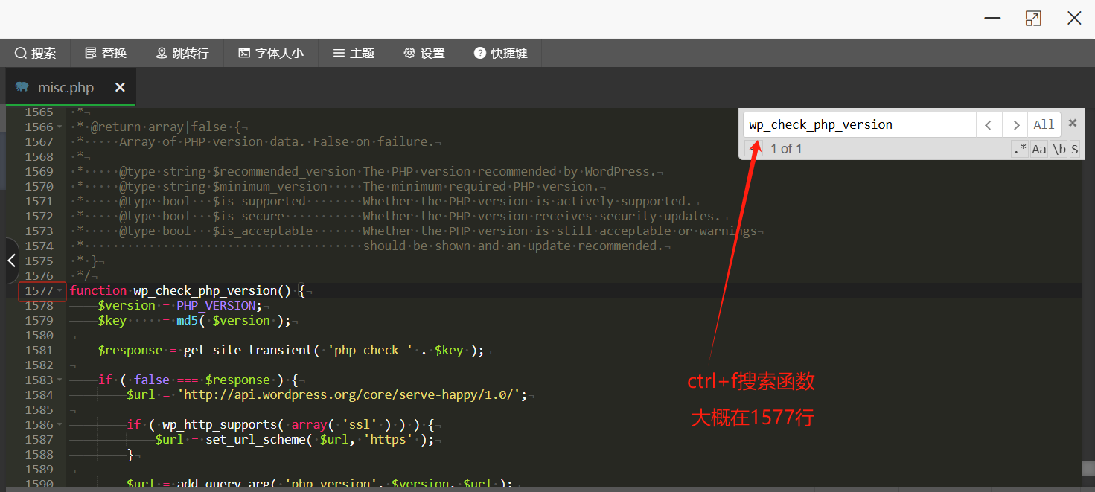The width and height of the screenshot is (1095, 492).
Task: Show 快捷键 (Shortcuts) help
Action: click(501, 54)
